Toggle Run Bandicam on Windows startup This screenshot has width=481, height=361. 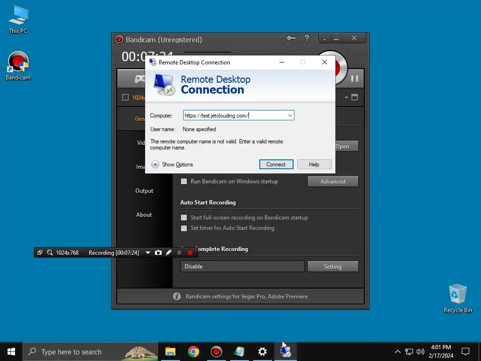tap(184, 181)
